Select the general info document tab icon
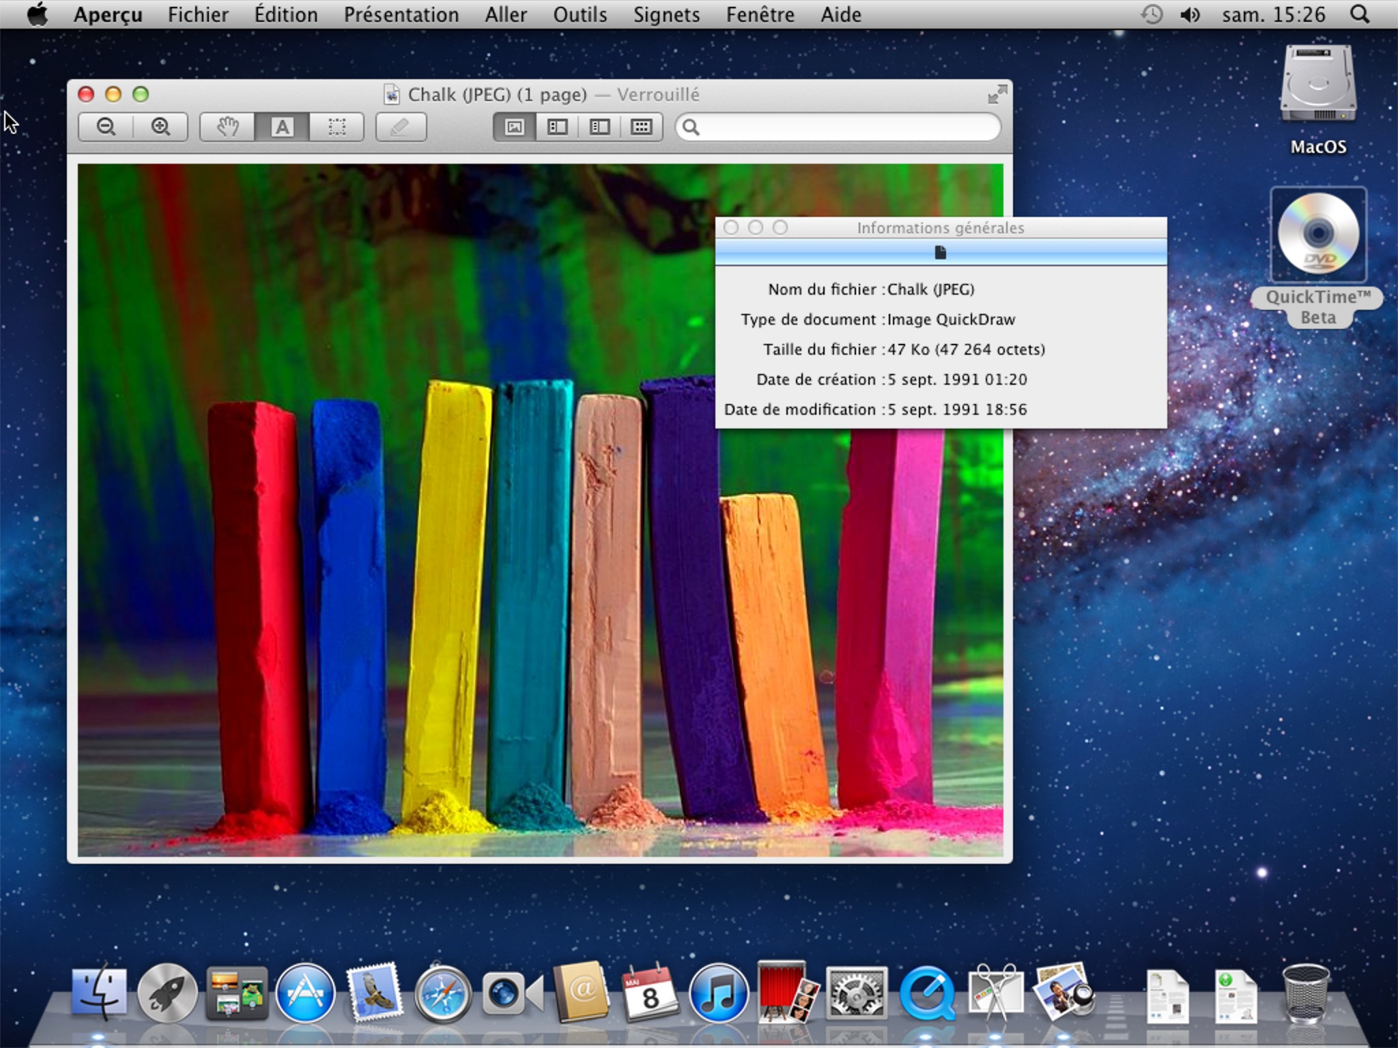1398x1048 pixels. 940,252
